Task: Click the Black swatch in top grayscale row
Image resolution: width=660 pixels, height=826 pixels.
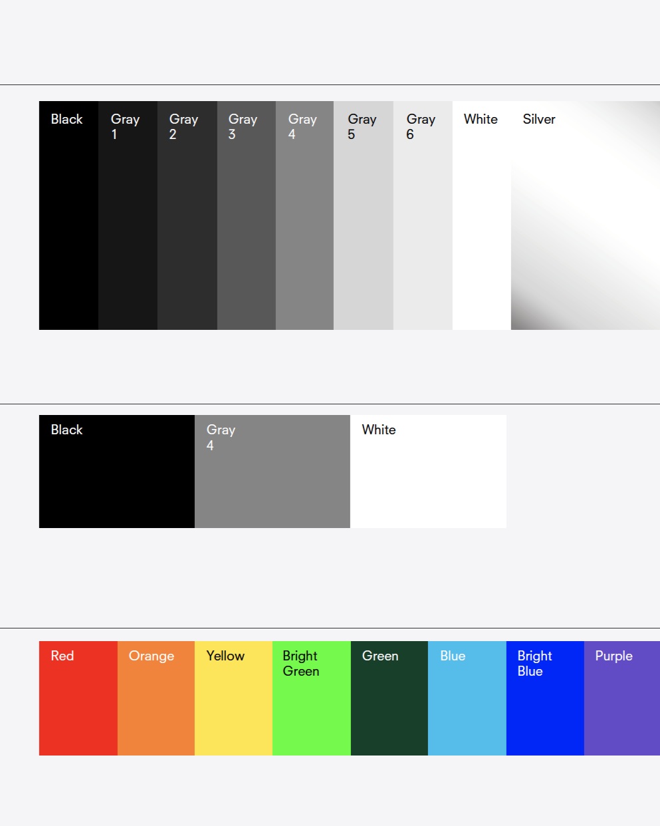Action: tap(68, 215)
